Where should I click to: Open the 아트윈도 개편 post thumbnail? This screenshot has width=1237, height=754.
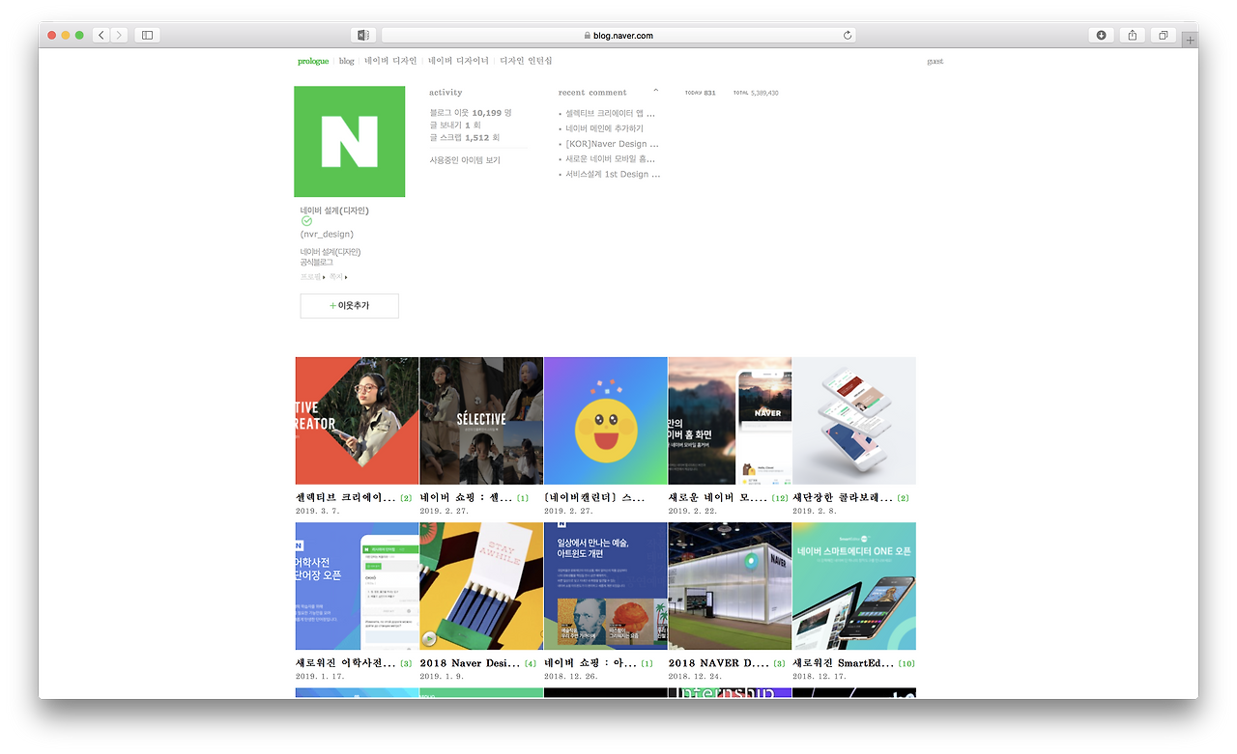606,586
